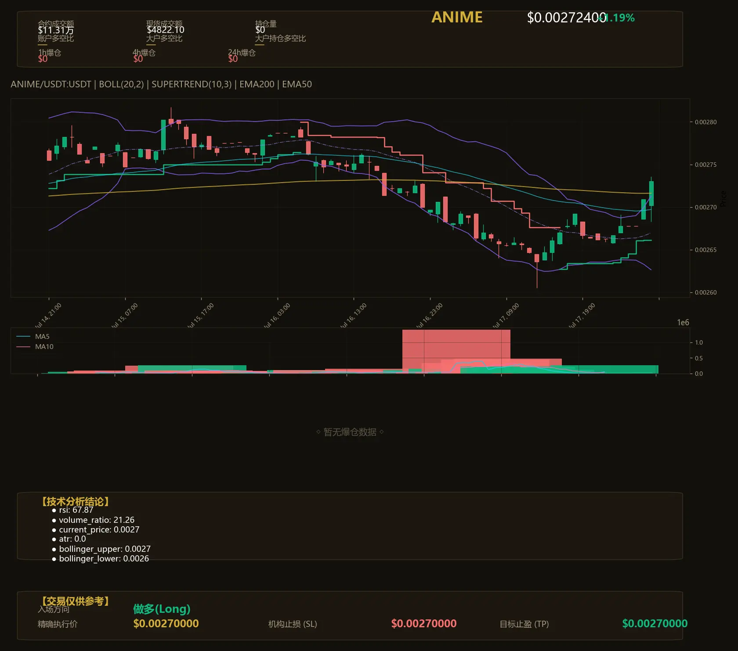
Task: Select the 机构止损 (SL) label
Action: point(293,624)
